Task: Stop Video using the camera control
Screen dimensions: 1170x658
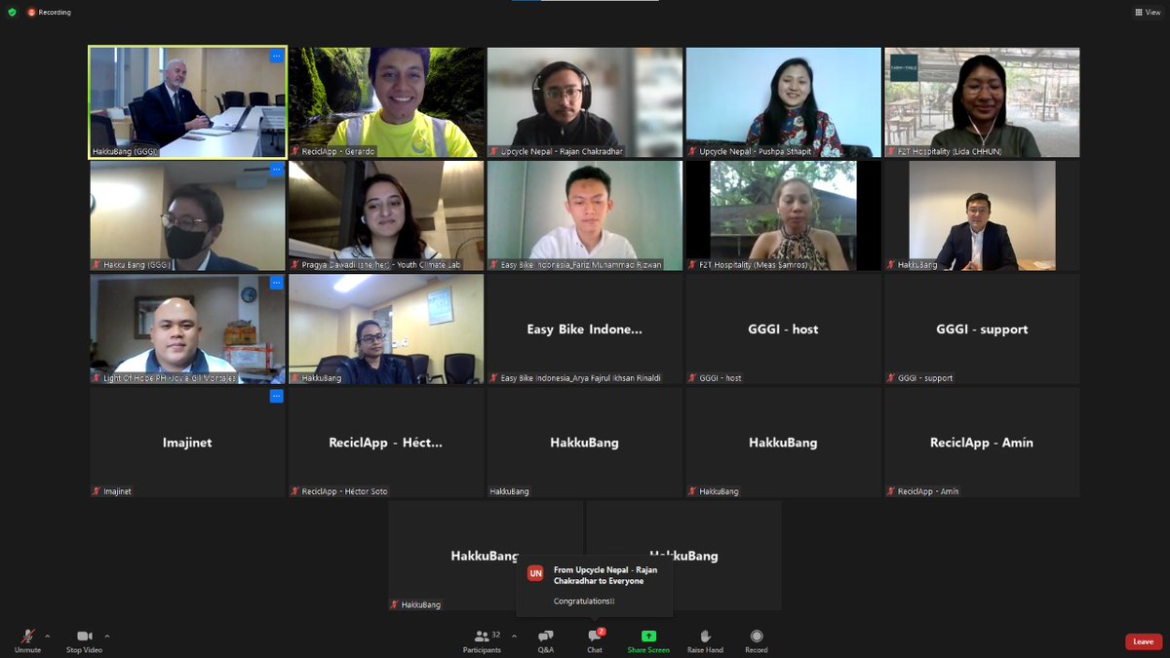Action: click(84, 640)
